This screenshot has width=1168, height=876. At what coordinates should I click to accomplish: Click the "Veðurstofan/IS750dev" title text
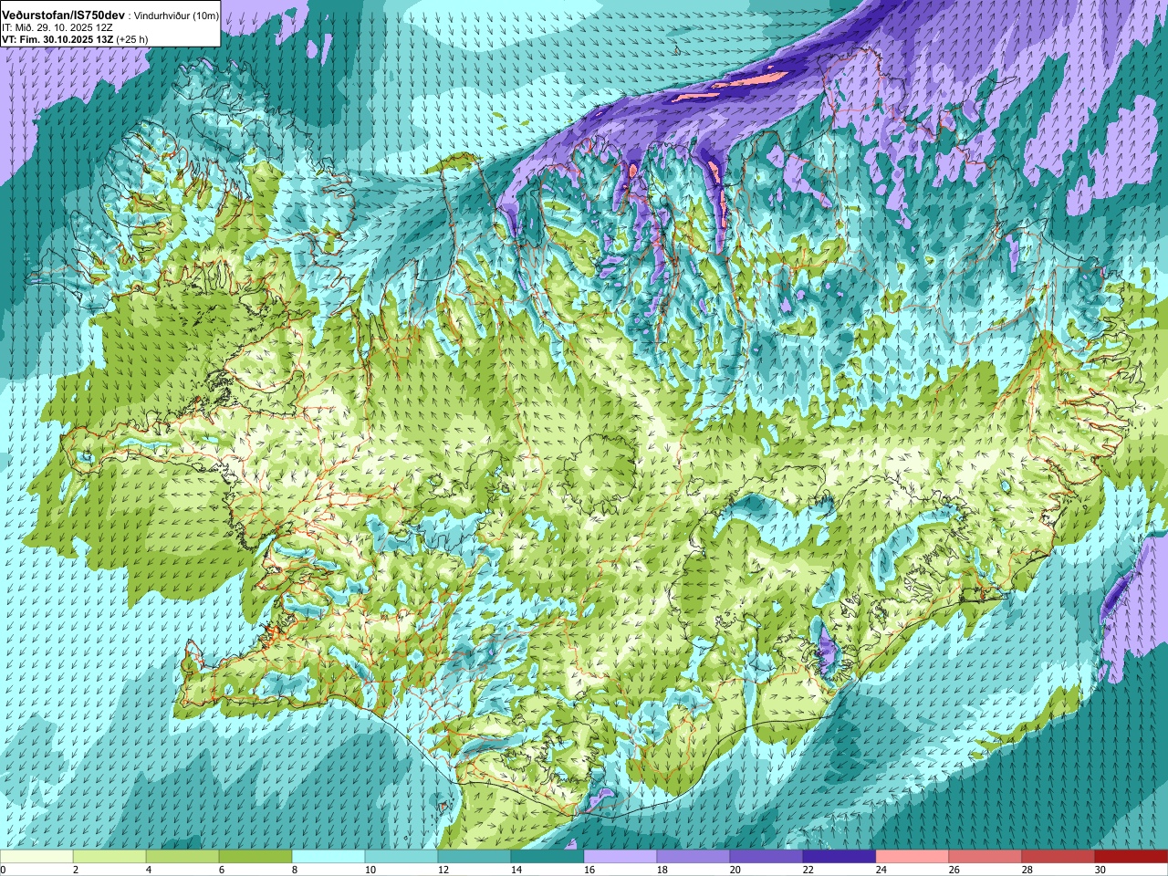pyautogui.click(x=64, y=16)
